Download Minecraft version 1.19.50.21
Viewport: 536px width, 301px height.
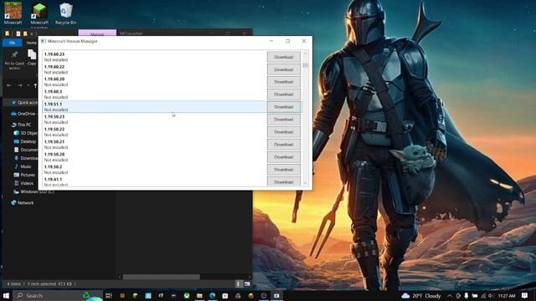pyautogui.click(x=284, y=145)
